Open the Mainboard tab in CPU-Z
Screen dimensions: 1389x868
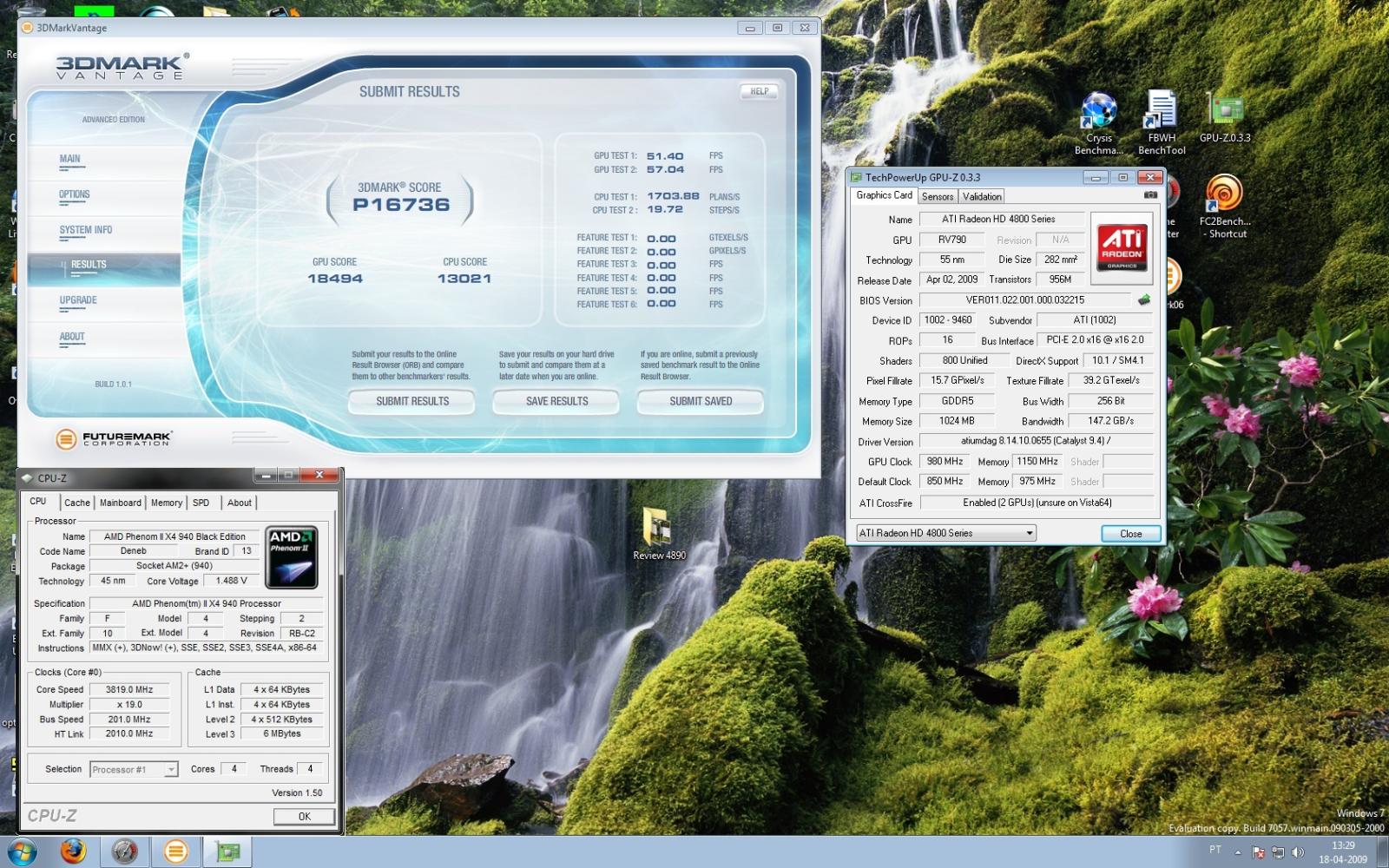tap(121, 503)
